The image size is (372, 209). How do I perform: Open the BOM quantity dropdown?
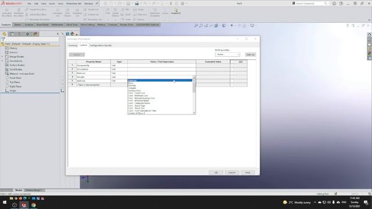[x=227, y=55]
